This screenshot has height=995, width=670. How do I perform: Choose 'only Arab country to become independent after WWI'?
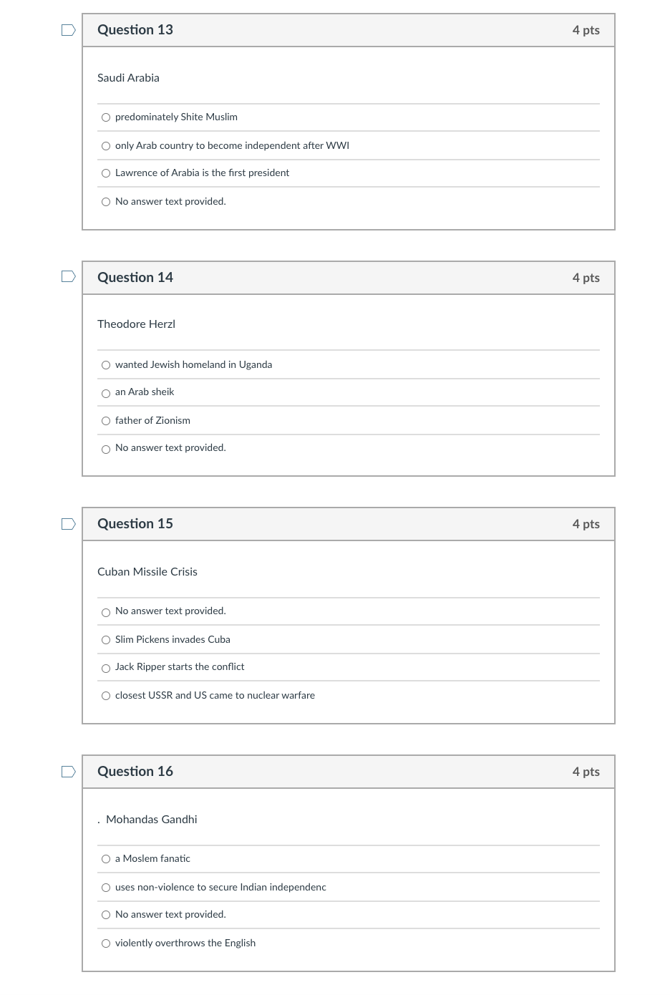coord(106,146)
